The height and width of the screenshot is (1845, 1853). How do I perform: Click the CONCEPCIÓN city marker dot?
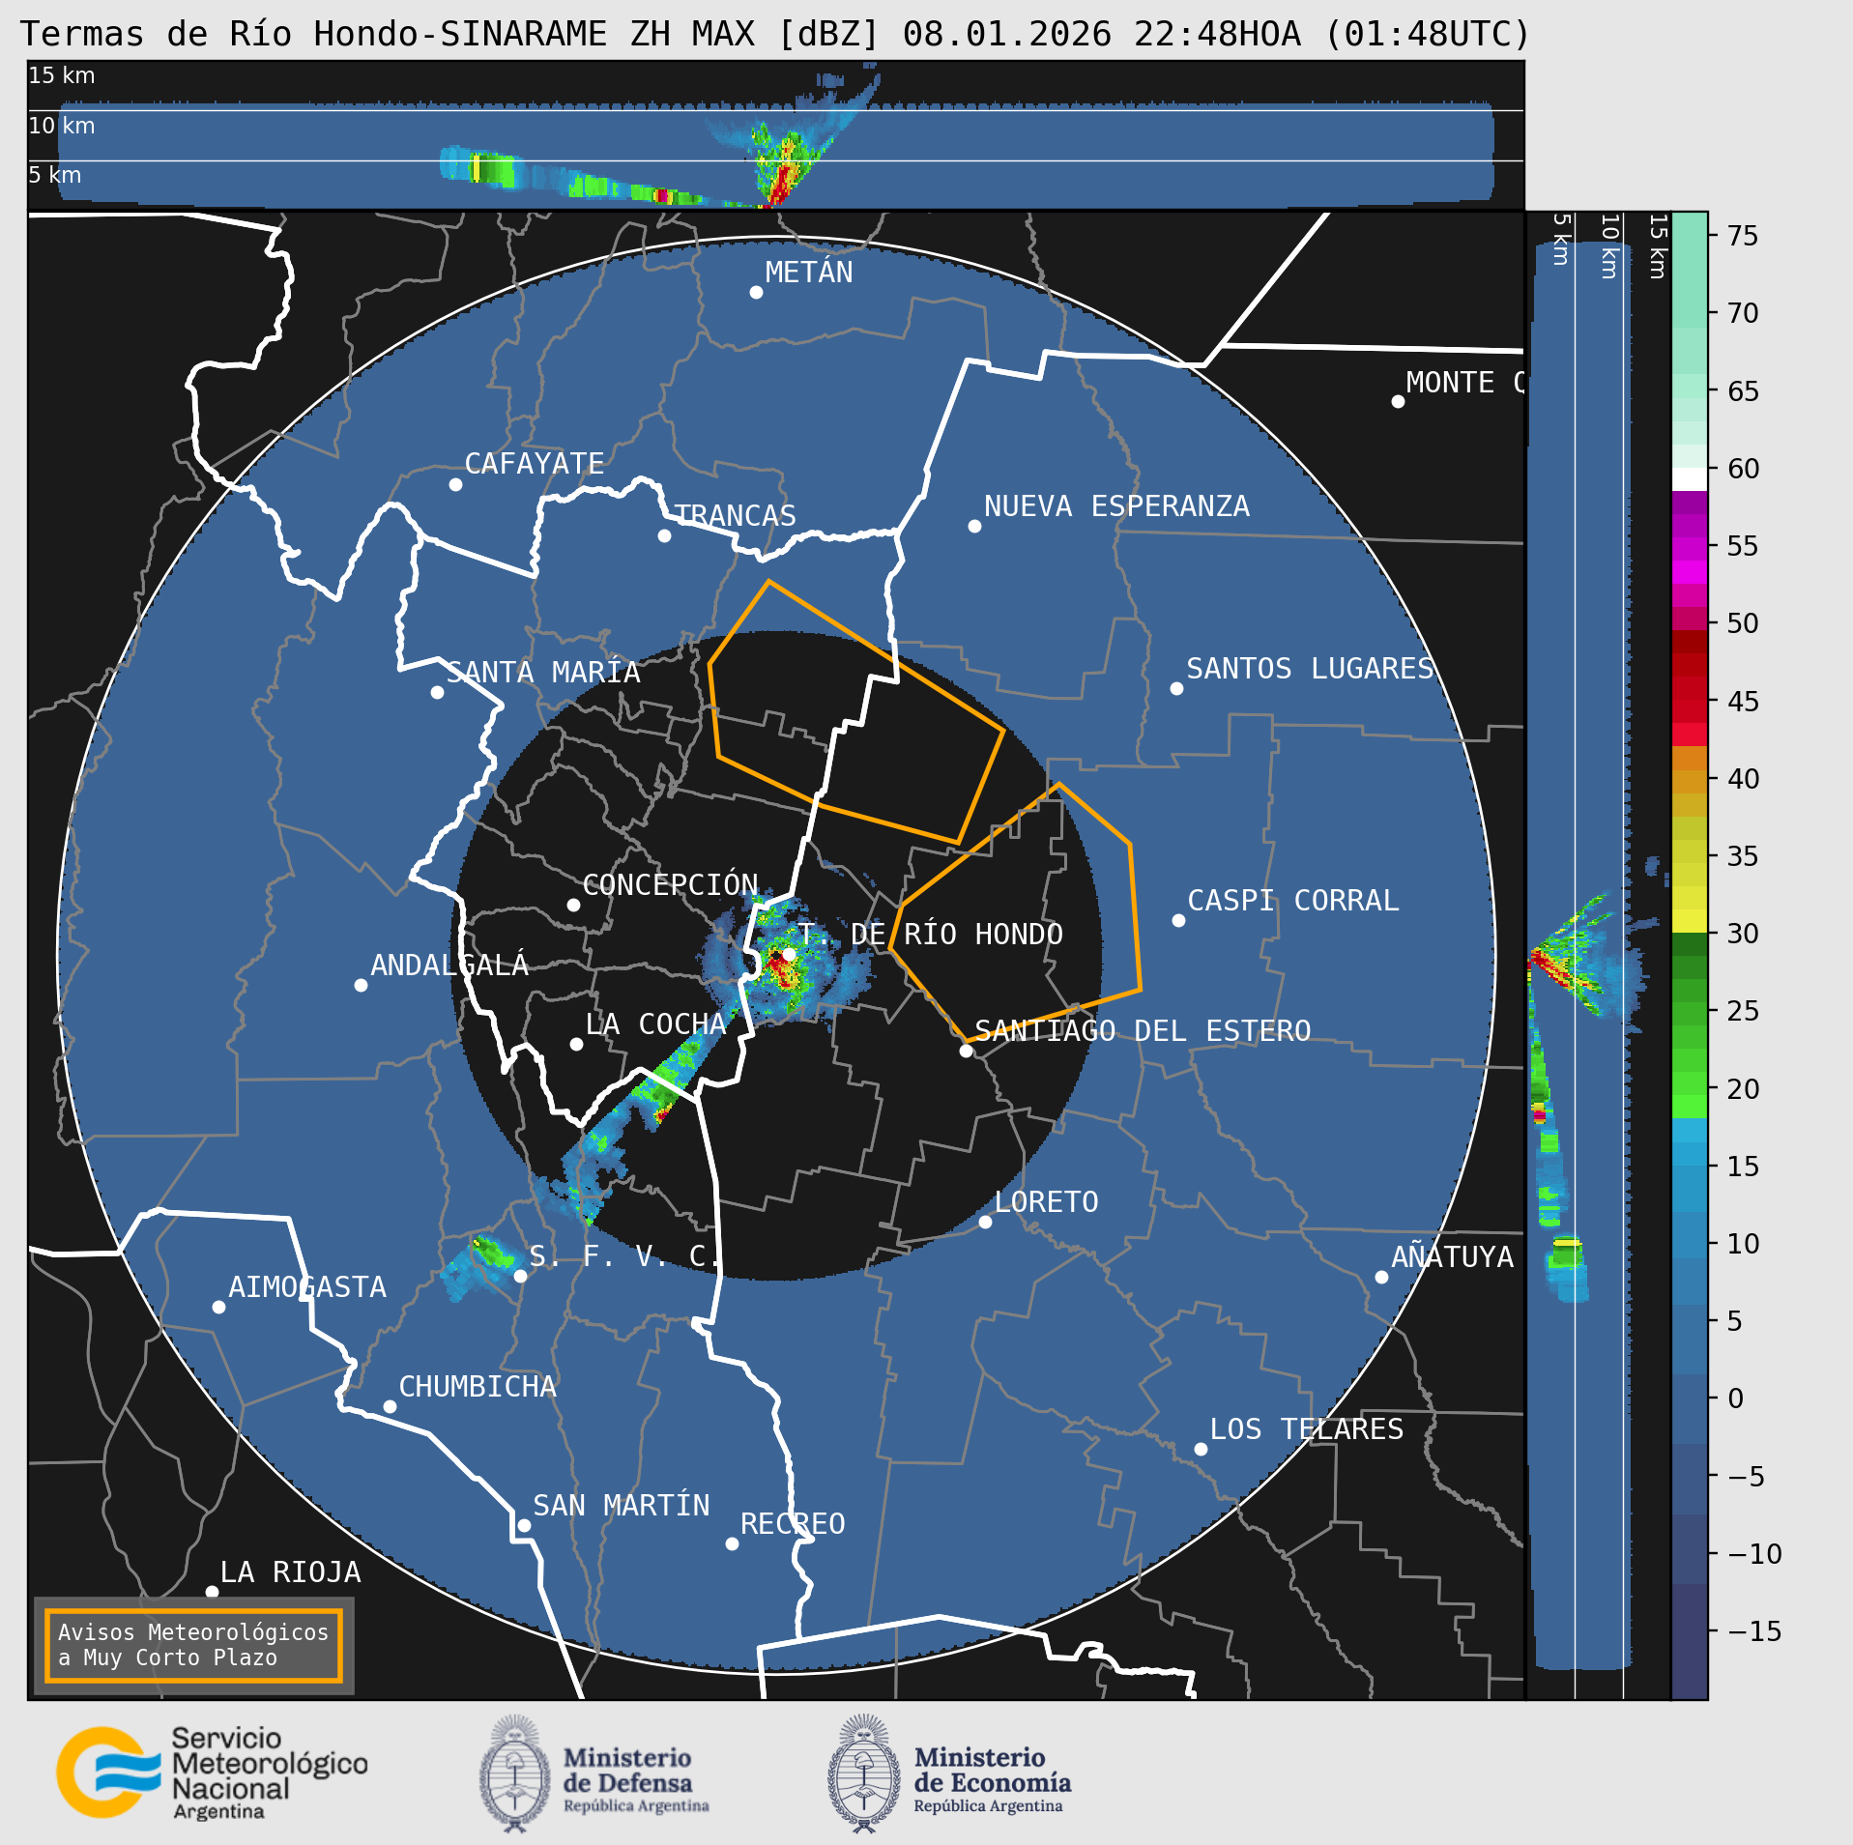(573, 905)
